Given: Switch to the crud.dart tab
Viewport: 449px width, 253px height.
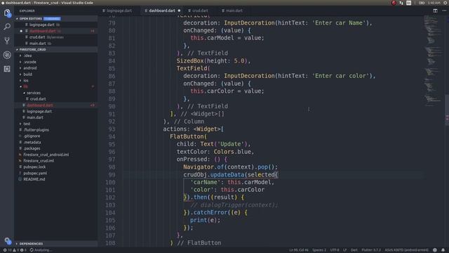Looking at the screenshot, I should pos(200,11).
